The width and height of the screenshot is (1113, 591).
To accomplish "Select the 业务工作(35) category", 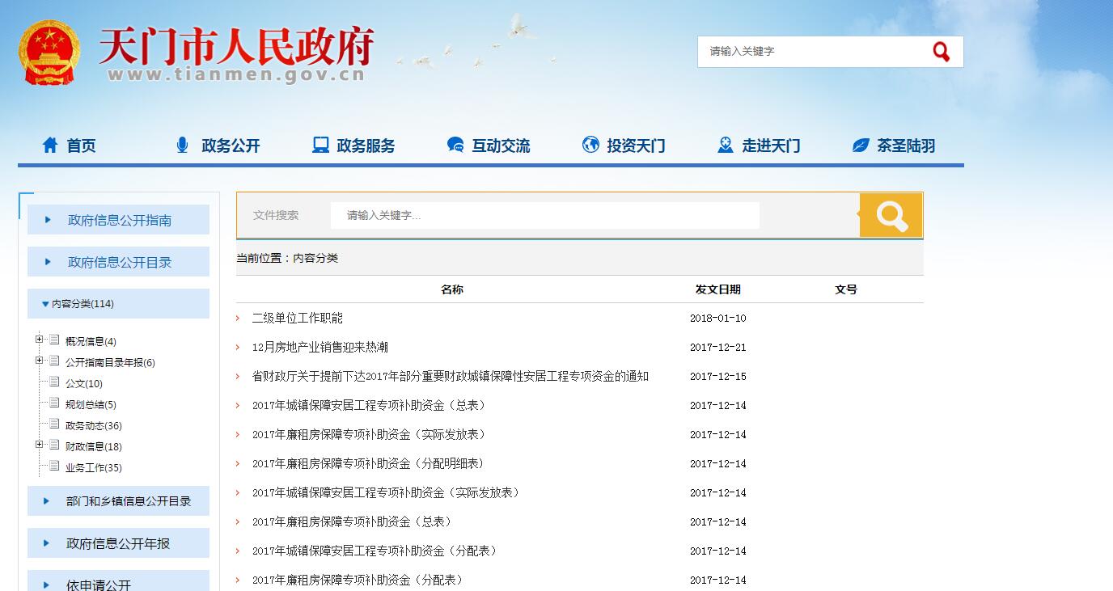I will pos(94,468).
